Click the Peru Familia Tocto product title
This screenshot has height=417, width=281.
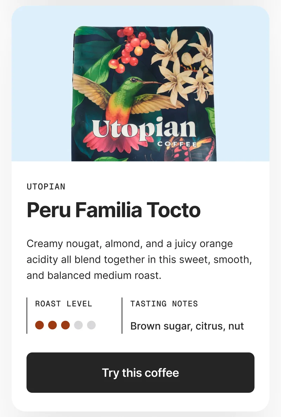coord(114,210)
